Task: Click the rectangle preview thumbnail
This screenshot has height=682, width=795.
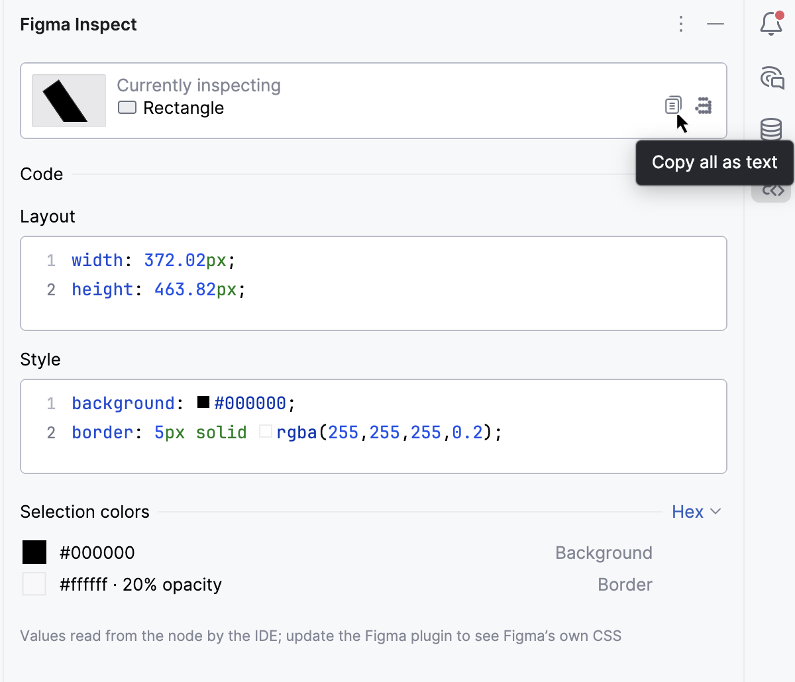Action: click(x=69, y=101)
